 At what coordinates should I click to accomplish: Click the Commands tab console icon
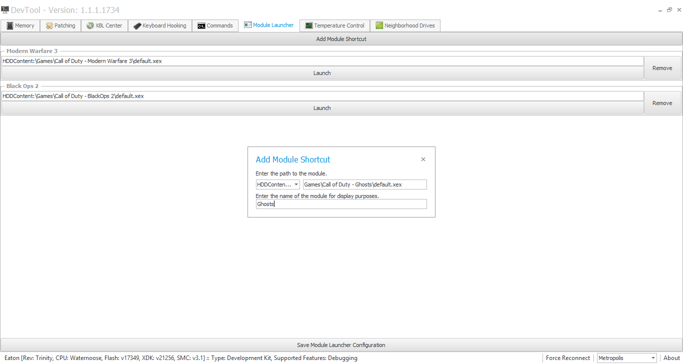(201, 25)
